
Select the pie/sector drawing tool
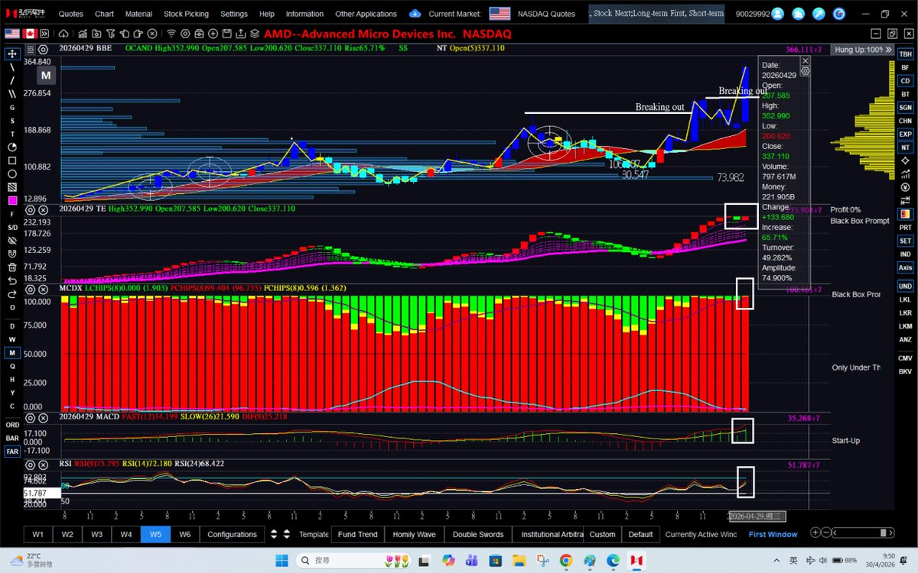[x=12, y=147]
